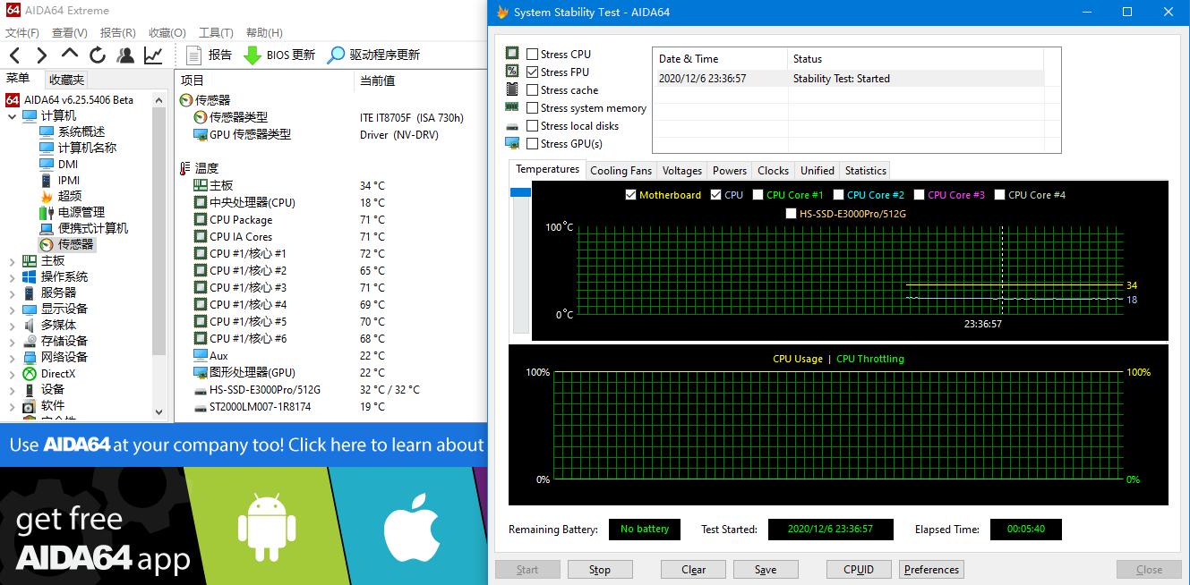Open the user profile toolbar icon
This screenshot has width=1190, height=585.
point(125,55)
